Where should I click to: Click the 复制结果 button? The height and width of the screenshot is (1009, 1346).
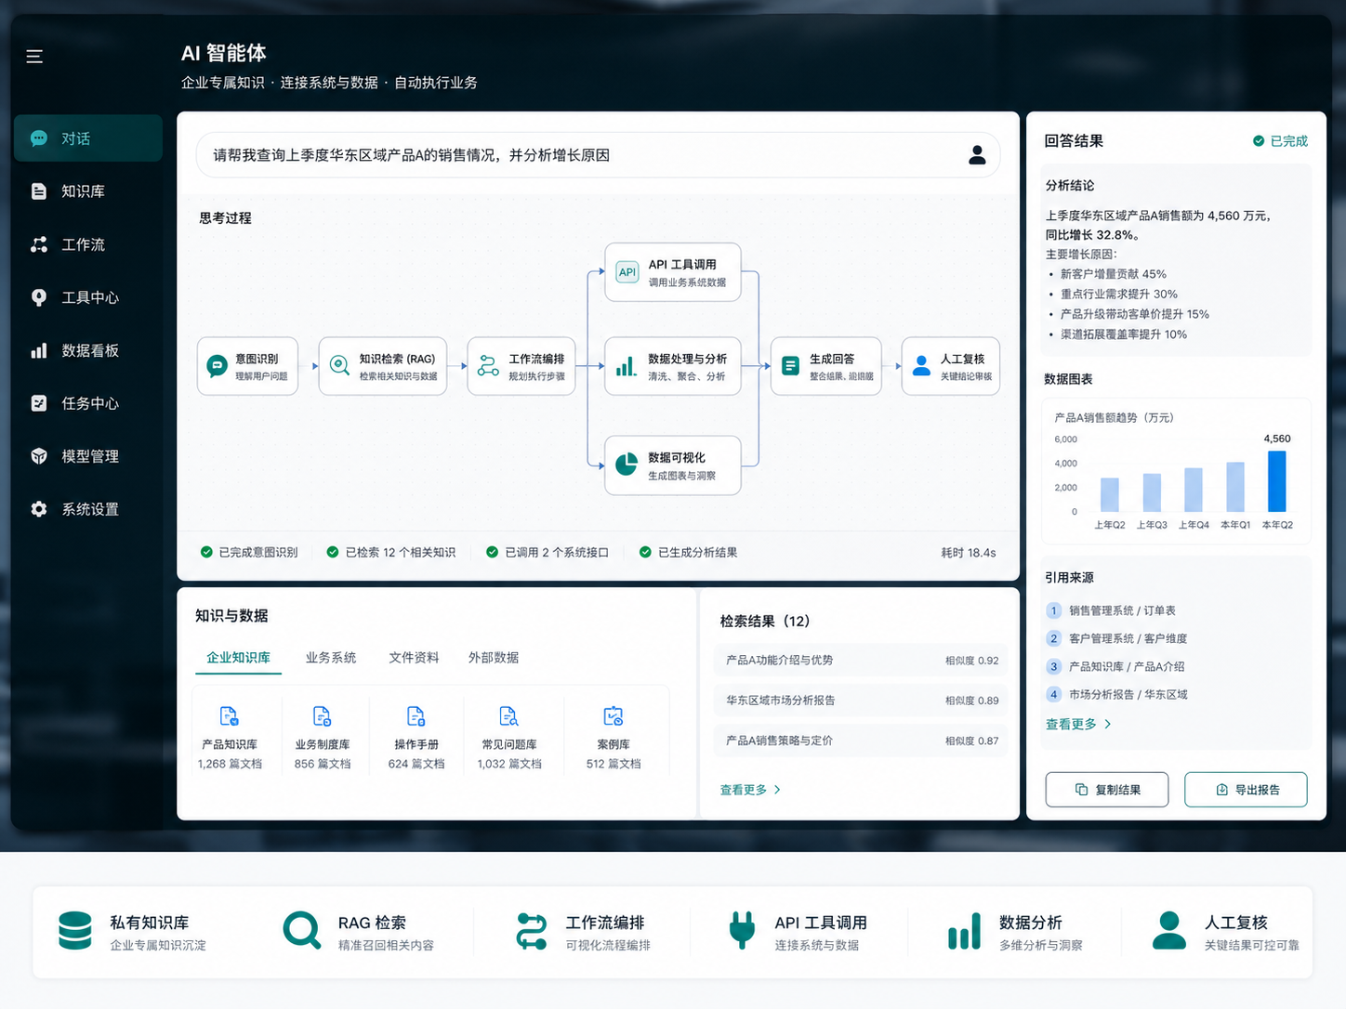[x=1107, y=790]
